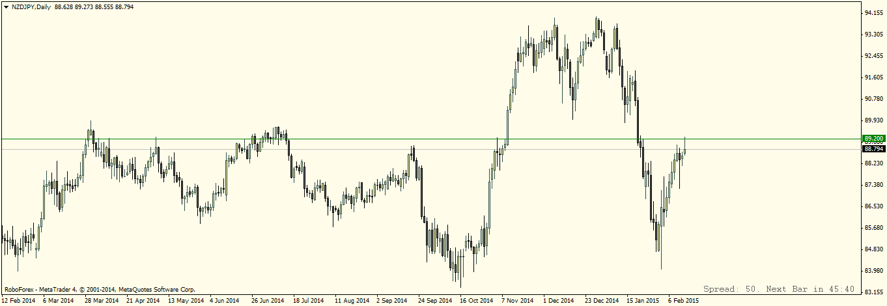887x306 pixels.
Task: Click the 92.455 price scale label
Action: click(x=873, y=56)
